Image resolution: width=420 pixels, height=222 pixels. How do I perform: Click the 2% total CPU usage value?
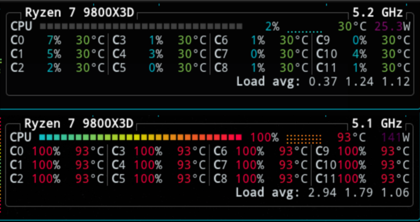click(272, 27)
